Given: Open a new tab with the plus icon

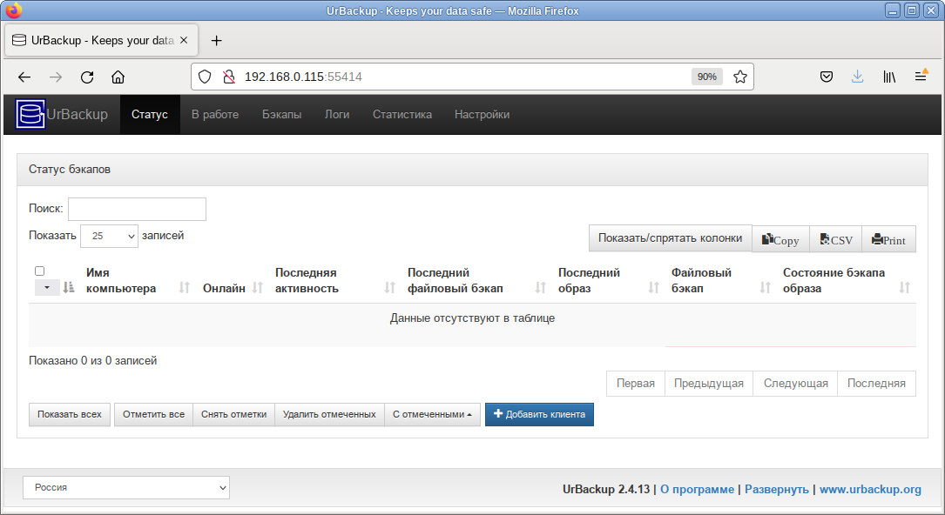Looking at the screenshot, I should point(216,40).
